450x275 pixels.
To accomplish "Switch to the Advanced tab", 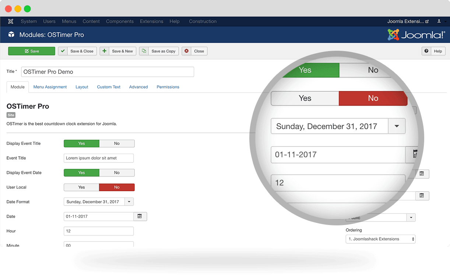I will (138, 87).
